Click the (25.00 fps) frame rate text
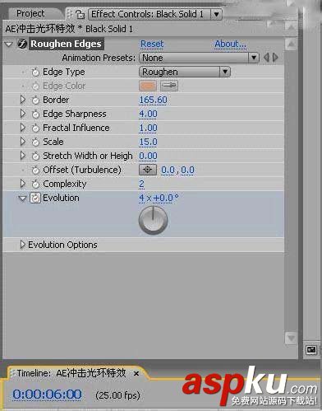322x411 pixels. [x=117, y=395]
